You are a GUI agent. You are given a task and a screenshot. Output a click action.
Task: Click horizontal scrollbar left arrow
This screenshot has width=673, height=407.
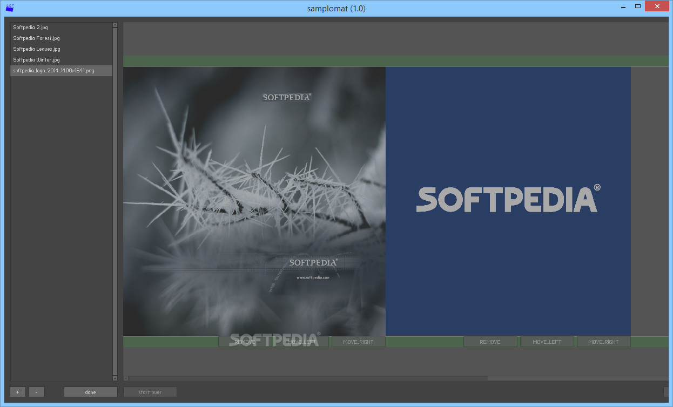pos(126,378)
